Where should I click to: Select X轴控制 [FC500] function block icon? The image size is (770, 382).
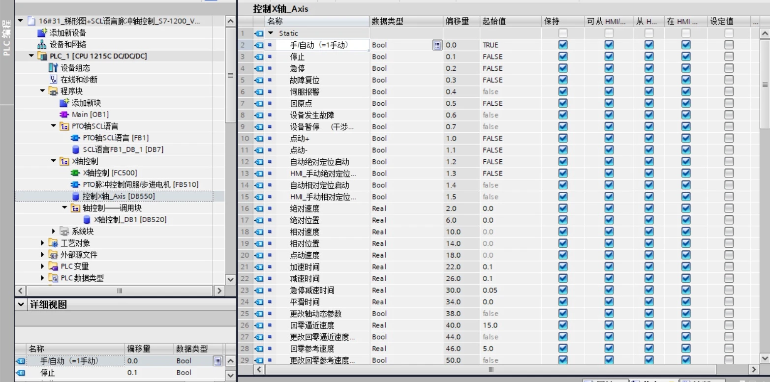(x=75, y=173)
